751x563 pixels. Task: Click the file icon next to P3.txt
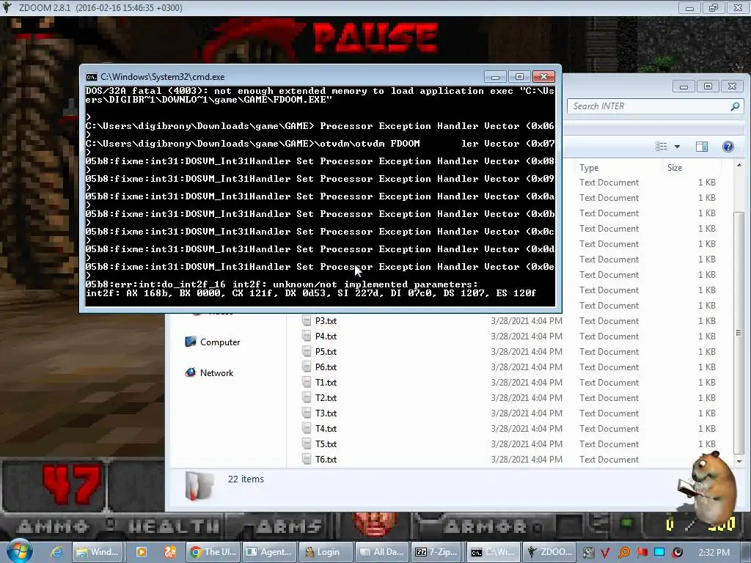tap(307, 320)
